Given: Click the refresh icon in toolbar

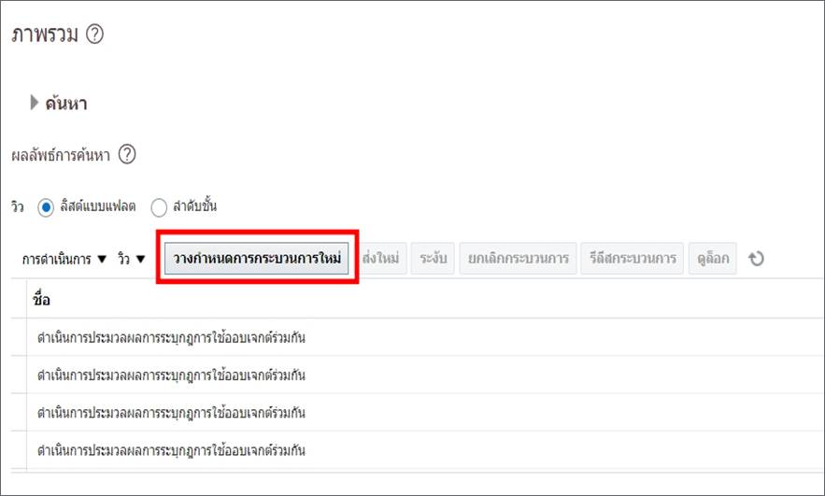Looking at the screenshot, I should (756, 258).
